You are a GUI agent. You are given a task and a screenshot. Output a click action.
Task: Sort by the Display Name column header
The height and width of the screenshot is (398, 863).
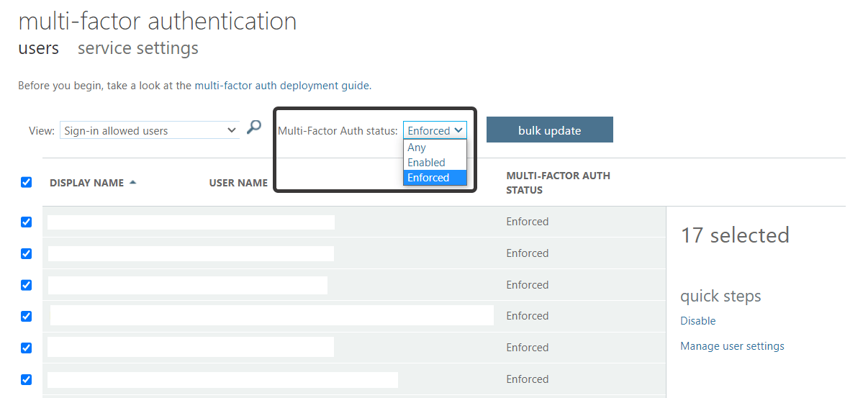pos(86,183)
